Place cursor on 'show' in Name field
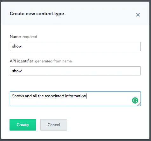The image size is (151, 141). (17, 46)
